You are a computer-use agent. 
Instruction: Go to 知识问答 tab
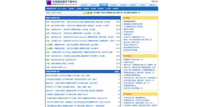click(123, 5)
